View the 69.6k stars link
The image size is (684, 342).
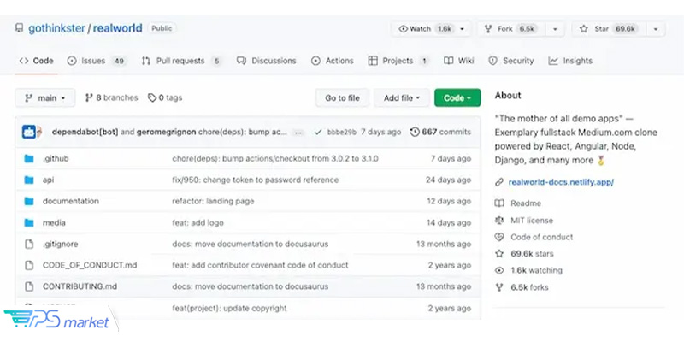532,253
